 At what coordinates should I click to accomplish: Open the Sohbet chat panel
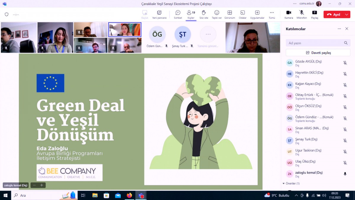coord(178,15)
